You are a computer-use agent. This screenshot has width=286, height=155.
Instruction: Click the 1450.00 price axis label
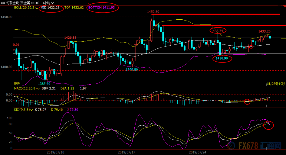[6, 17]
